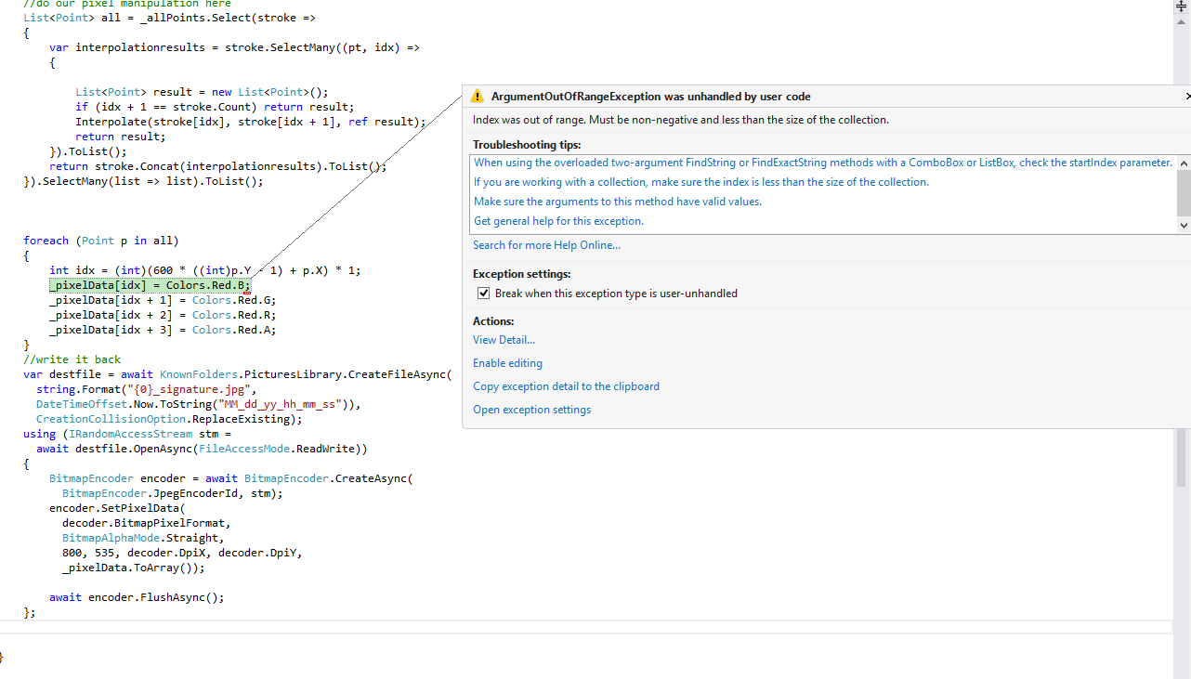Viewport: 1191px width, 679px height.
Task: Click the yellow warning icon in exception popup
Action: (x=478, y=96)
